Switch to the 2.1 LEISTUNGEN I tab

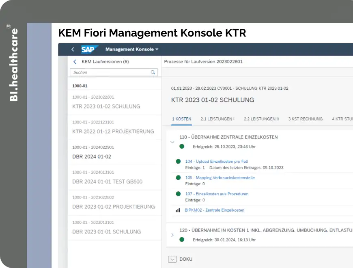pyautogui.click(x=217, y=119)
